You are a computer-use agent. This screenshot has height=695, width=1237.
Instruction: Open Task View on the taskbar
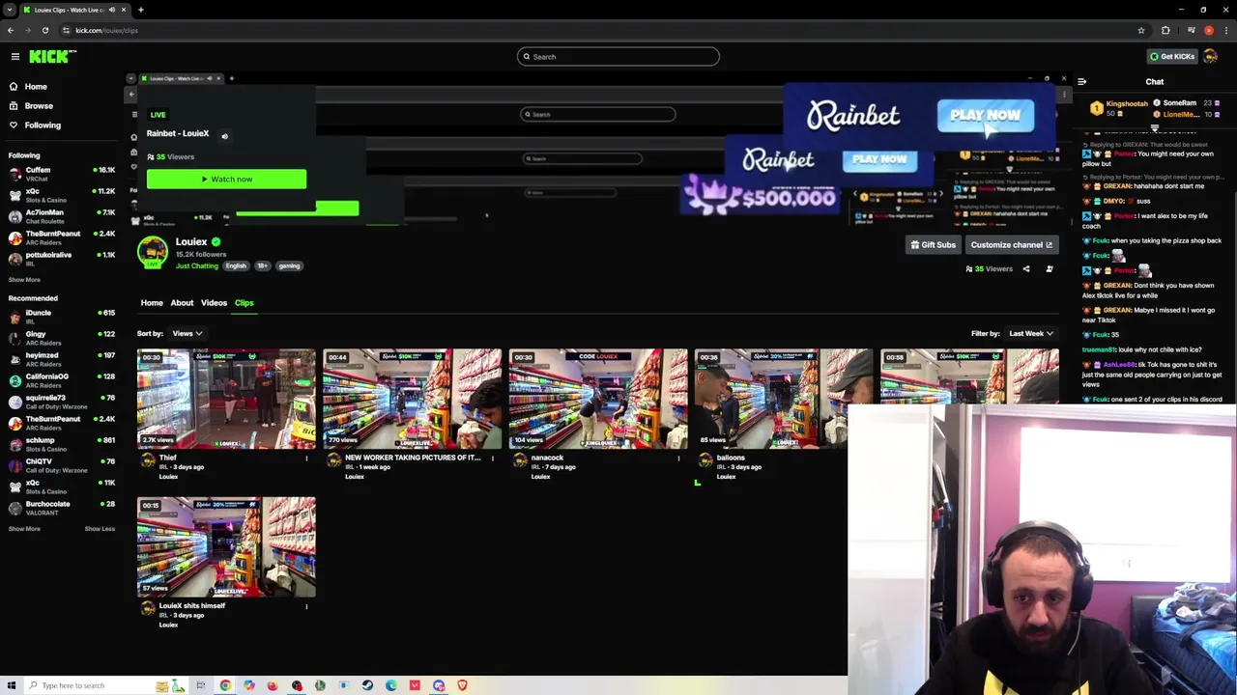pos(201,685)
